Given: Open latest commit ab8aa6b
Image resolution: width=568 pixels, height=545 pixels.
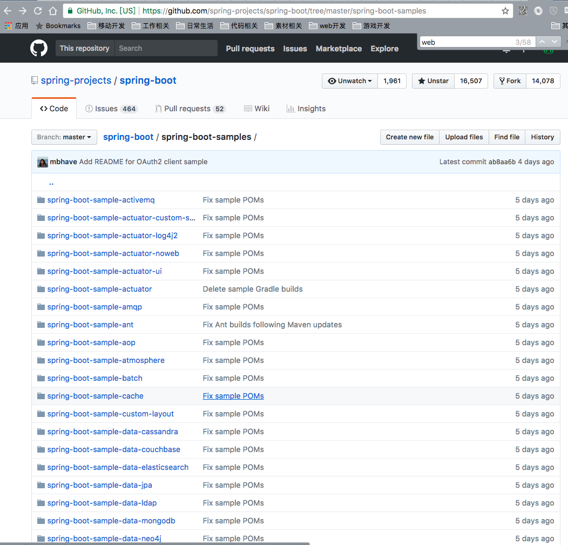Looking at the screenshot, I should (x=502, y=162).
